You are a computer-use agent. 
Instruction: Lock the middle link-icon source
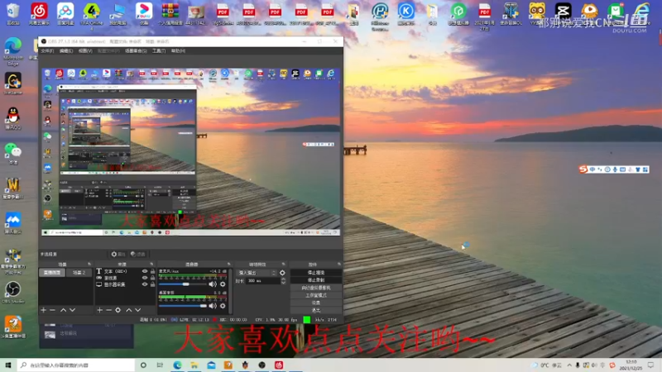coord(152,278)
